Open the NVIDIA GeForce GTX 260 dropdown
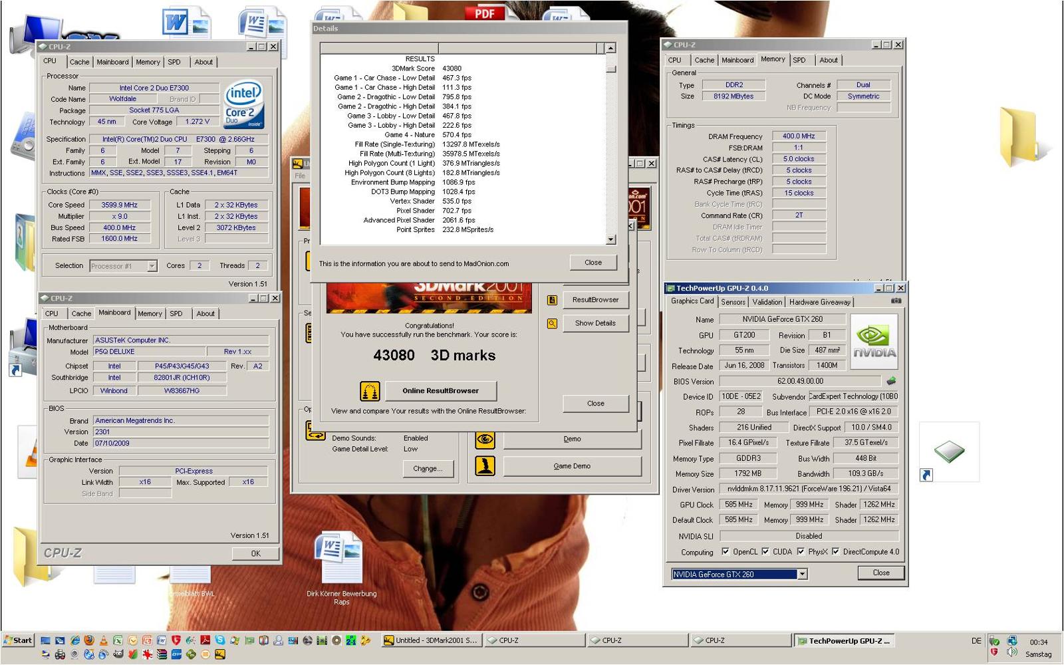The width and height of the screenshot is (1064, 665). [x=802, y=574]
